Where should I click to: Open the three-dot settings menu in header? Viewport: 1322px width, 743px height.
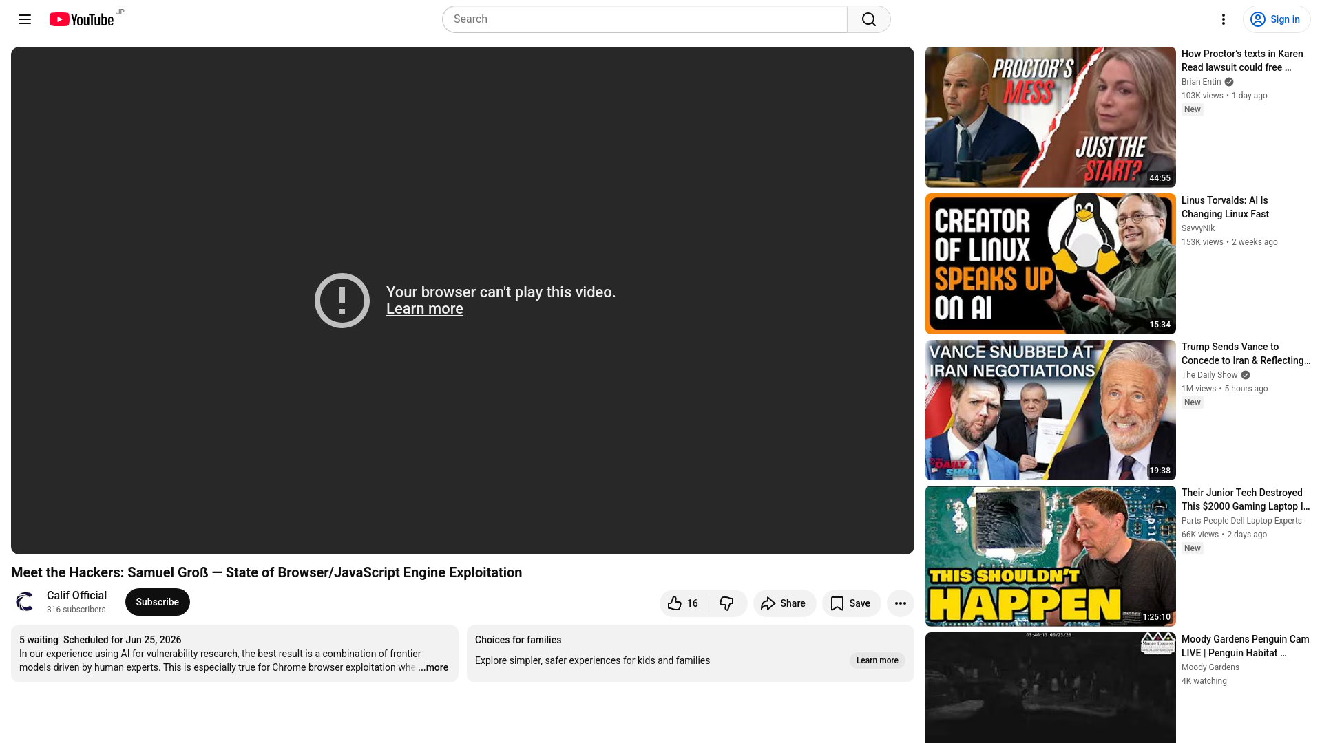point(1224,19)
